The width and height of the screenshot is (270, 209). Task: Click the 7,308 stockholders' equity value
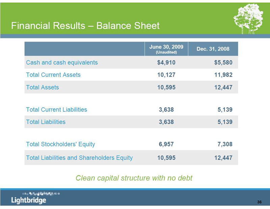pyautogui.click(x=224, y=144)
